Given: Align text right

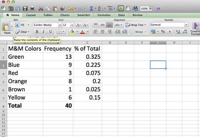Looking at the screenshot, I should 109,32.
